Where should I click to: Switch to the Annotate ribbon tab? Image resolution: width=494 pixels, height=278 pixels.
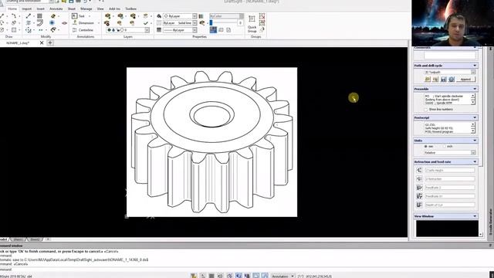tap(56, 8)
